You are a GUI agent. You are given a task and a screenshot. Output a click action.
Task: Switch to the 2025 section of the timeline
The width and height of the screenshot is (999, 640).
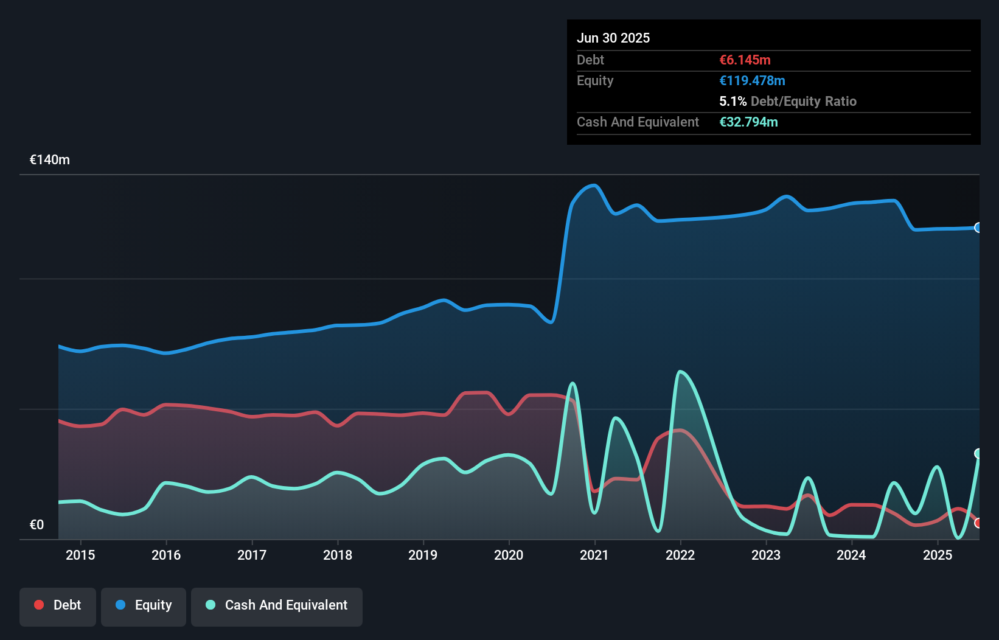coord(938,555)
